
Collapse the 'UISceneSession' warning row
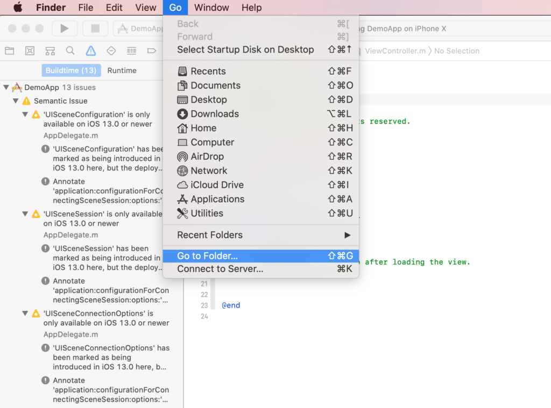click(25, 214)
